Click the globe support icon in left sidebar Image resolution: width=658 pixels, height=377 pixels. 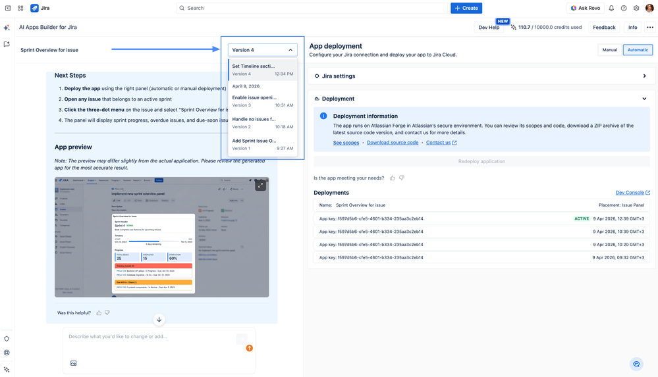[x=7, y=353]
